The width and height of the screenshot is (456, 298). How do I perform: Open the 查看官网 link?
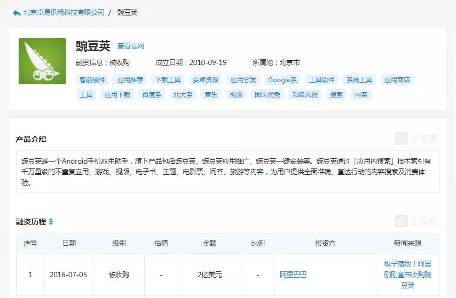pyautogui.click(x=131, y=46)
